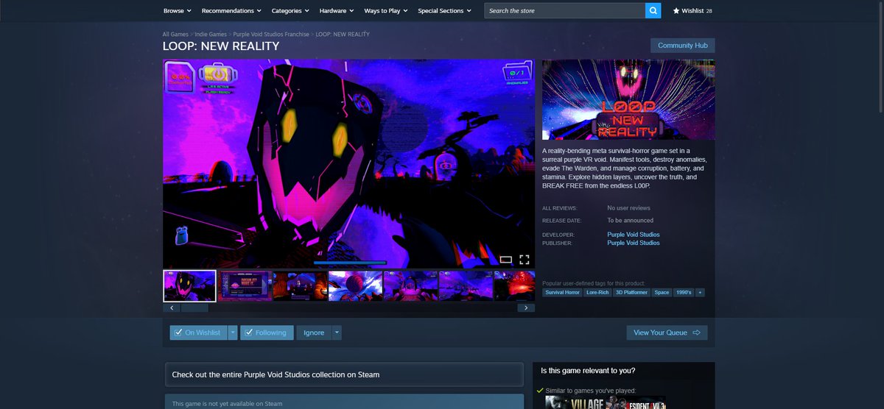Screen dimensions: 884x409
Task: Uncheck the On Wishlist button
Action: click(198, 332)
